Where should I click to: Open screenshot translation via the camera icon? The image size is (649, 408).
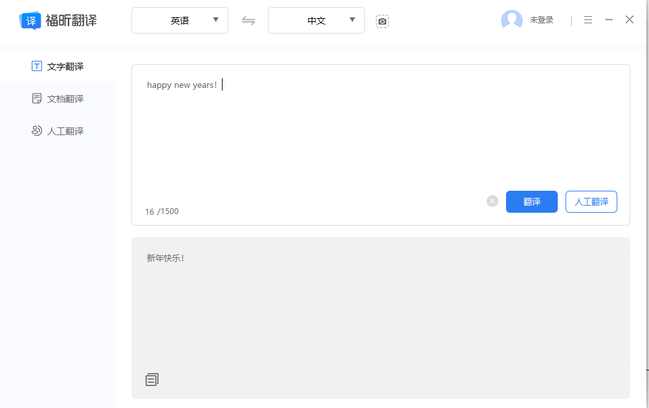coord(382,21)
